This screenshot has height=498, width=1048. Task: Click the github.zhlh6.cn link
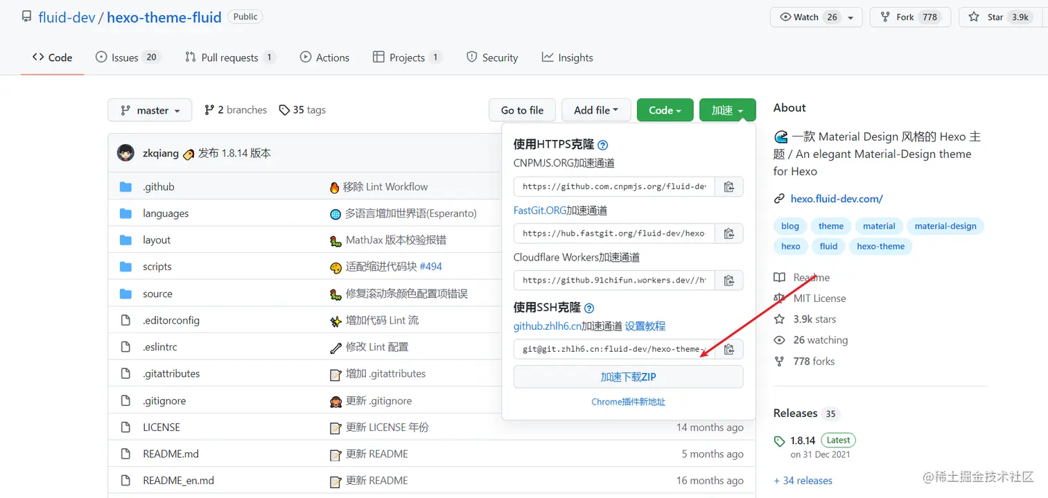click(x=548, y=326)
